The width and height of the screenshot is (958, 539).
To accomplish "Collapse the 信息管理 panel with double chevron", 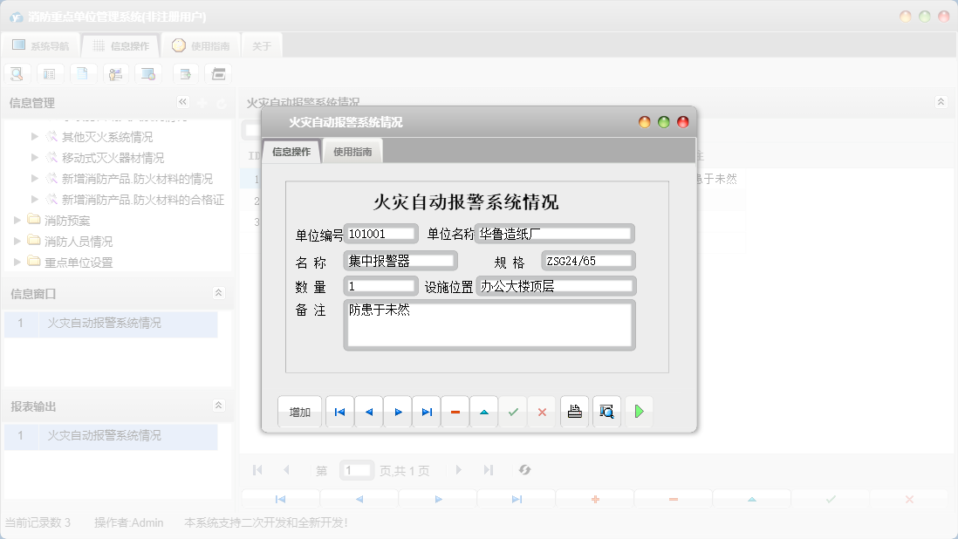I will coord(182,101).
